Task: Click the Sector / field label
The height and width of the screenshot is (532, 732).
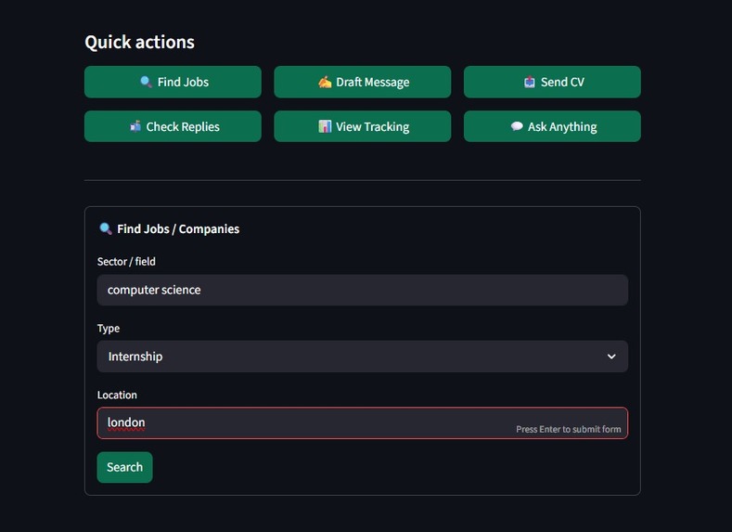Action: coord(126,262)
